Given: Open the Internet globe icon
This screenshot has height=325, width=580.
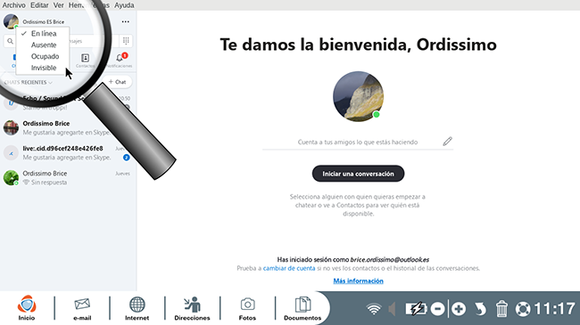Looking at the screenshot, I should click(137, 309).
